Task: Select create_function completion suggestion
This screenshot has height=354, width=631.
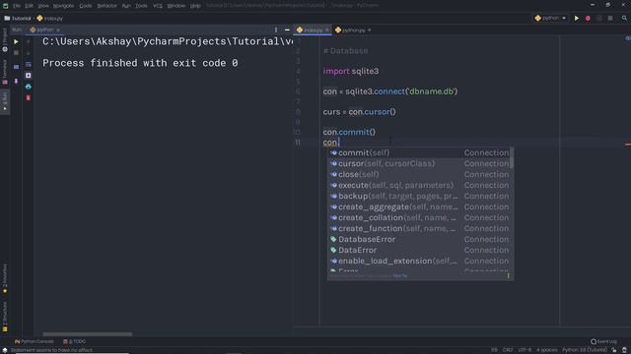Action: coord(419,229)
